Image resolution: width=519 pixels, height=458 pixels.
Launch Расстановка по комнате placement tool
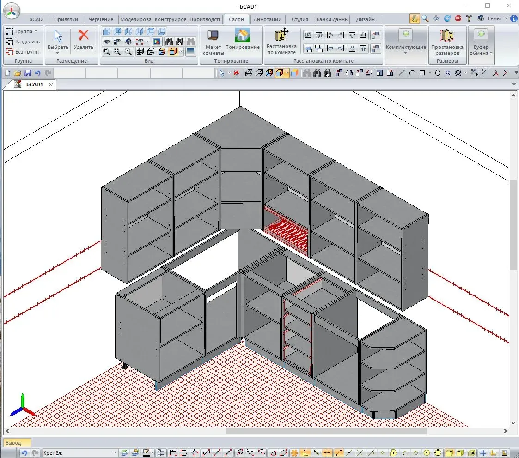click(281, 36)
